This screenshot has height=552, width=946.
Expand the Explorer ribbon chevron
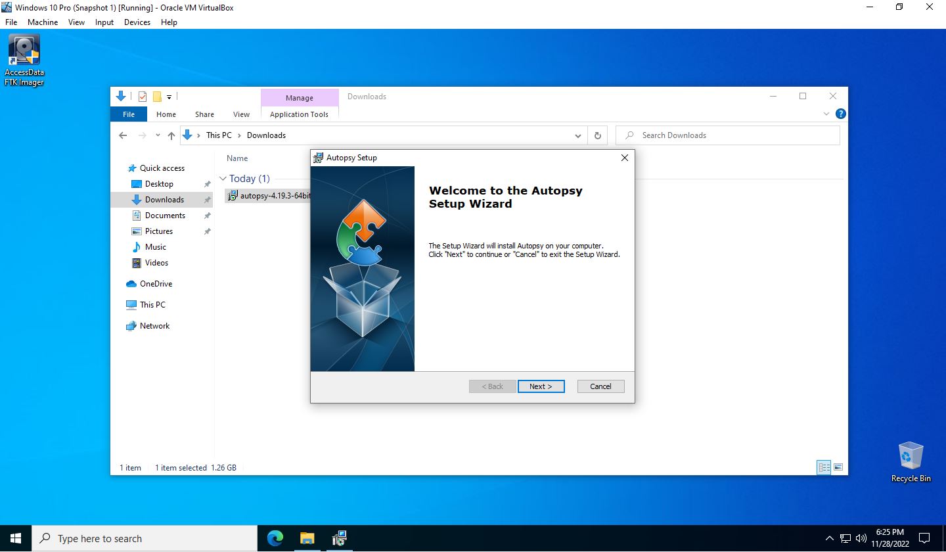click(826, 114)
